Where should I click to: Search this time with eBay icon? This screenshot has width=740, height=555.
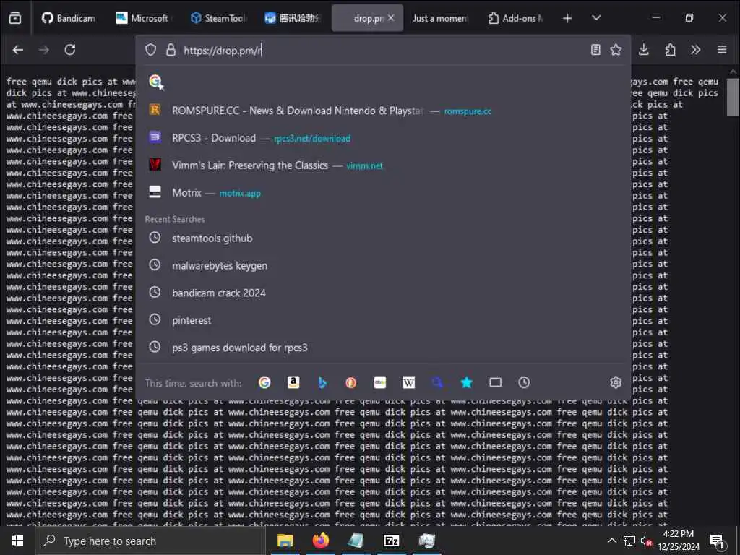click(x=380, y=382)
